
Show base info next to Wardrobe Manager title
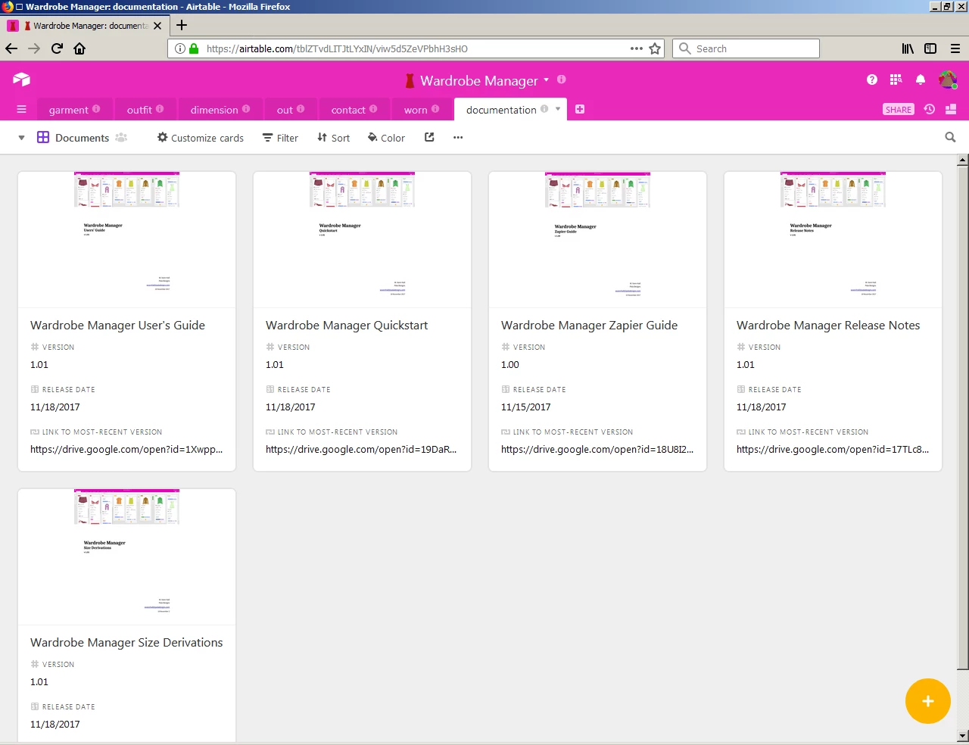562,79
